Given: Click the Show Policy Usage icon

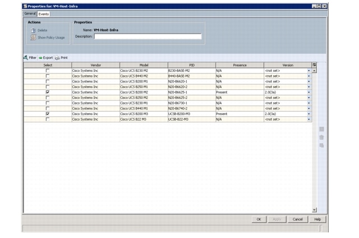Looking at the screenshot, I should point(33,38).
